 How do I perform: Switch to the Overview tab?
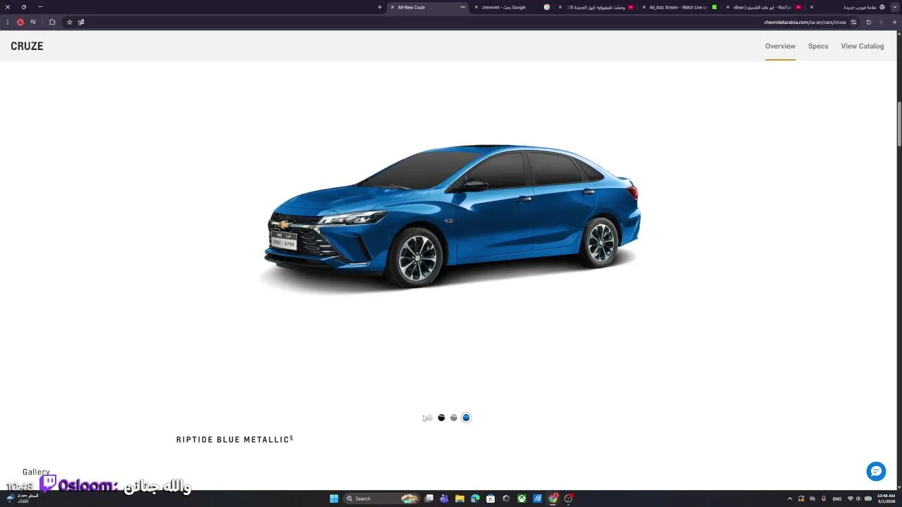[780, 46]
